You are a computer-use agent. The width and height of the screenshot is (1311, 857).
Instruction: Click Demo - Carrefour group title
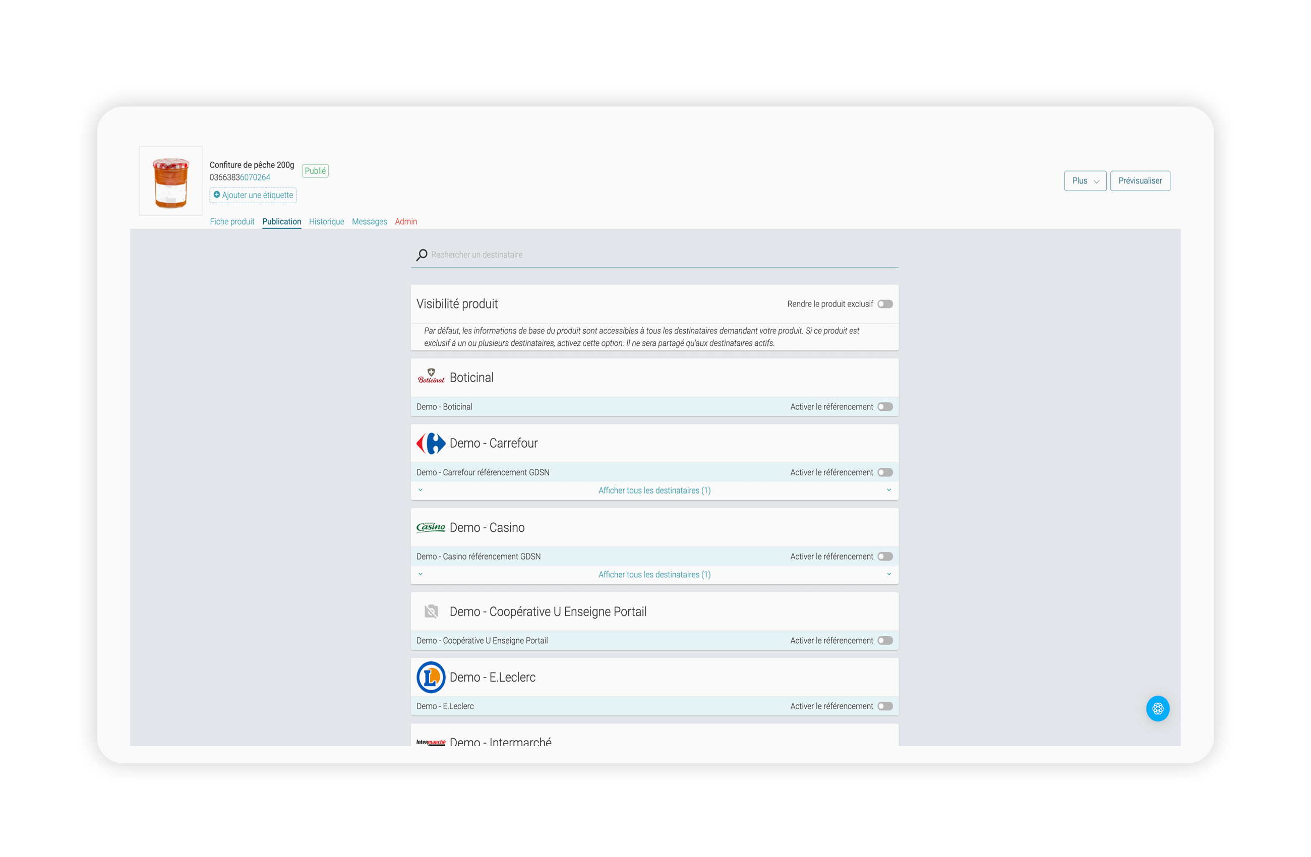point(494,443)
